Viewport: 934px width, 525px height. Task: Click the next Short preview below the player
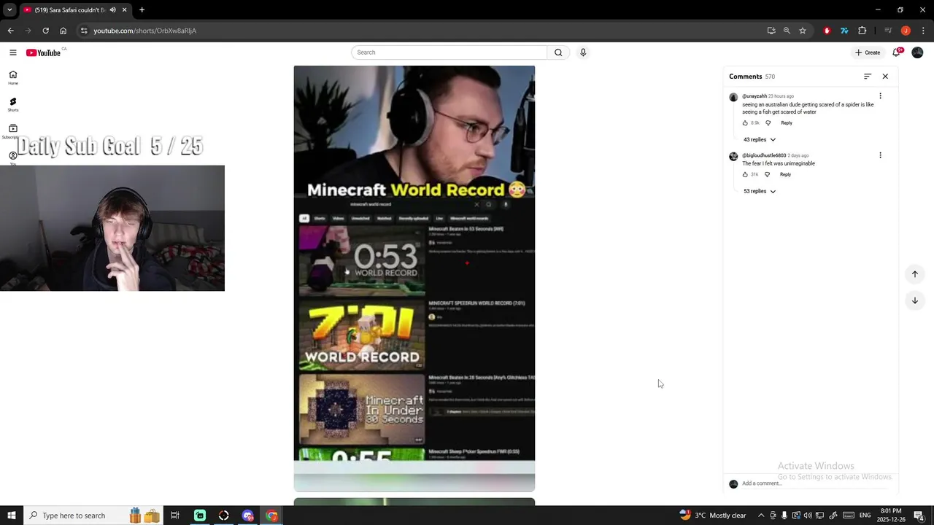(x=414, y=502)
